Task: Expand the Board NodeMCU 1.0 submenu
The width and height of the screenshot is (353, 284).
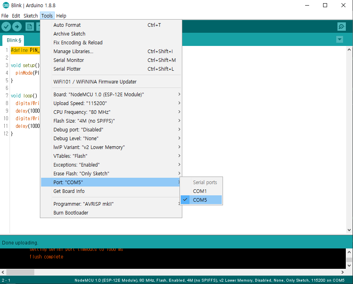Action: (111, 94)
